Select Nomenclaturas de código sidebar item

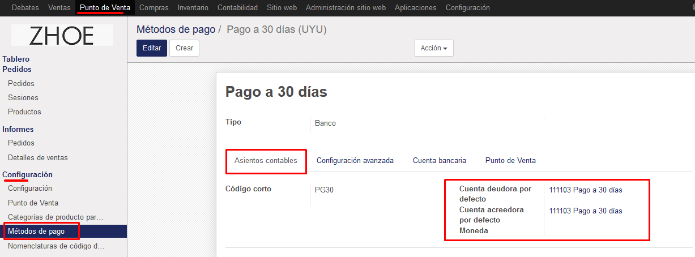tap(56, 246)
